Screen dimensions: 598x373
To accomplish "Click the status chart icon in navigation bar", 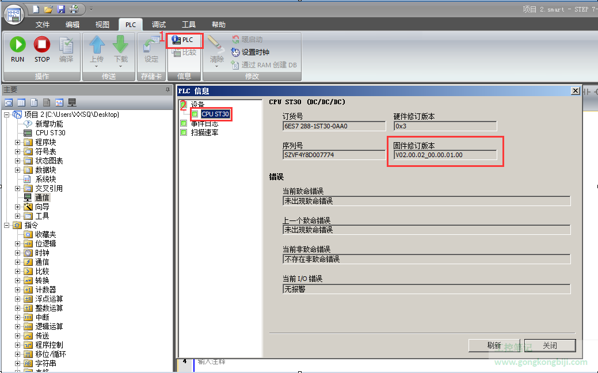I will 21,102.
